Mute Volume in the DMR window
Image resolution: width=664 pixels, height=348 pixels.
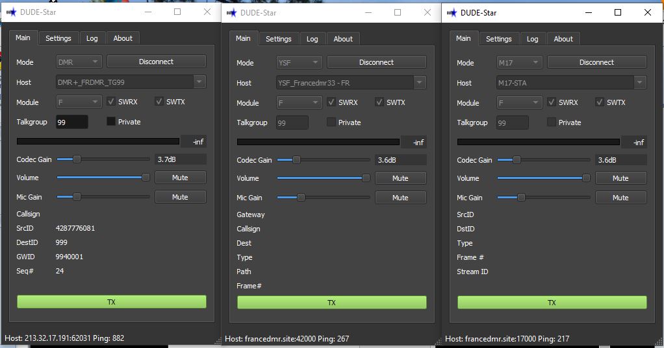[x=181, y=178]
